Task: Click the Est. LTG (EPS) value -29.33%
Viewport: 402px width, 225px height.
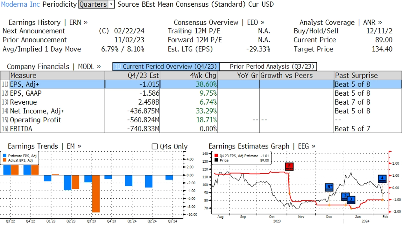Action: (258, 49)
